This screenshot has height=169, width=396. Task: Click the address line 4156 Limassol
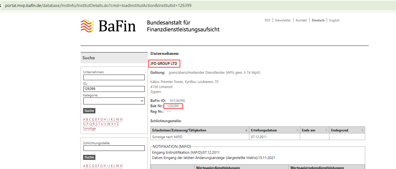(161, 87)
